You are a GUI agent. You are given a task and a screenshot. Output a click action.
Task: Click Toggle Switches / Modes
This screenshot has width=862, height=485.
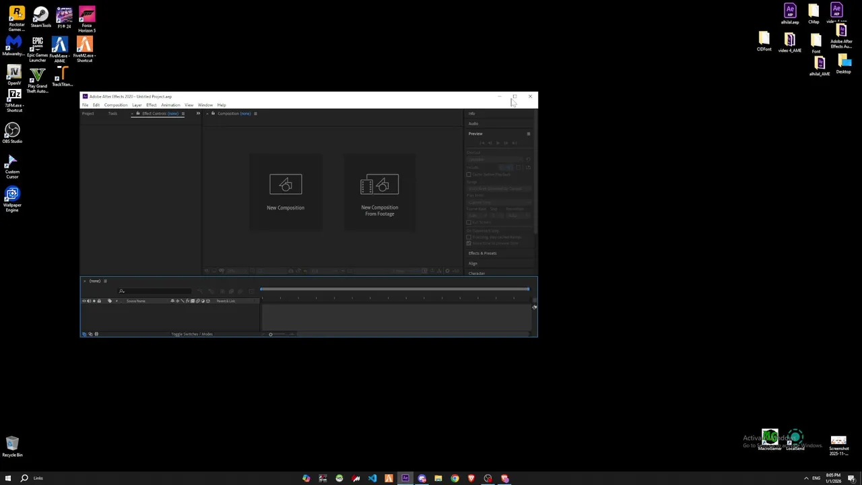[x=192, y=334]
